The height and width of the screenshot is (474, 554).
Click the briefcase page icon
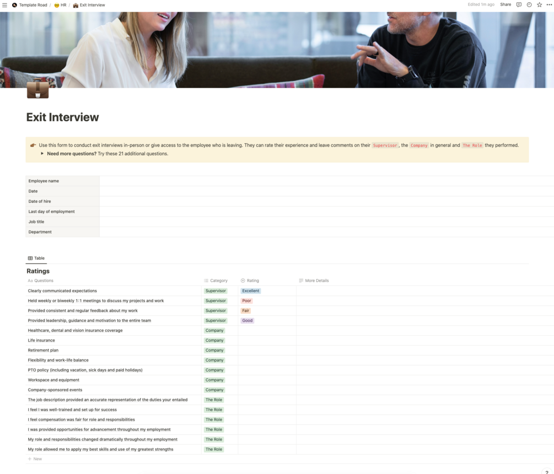tap(38, 89)
